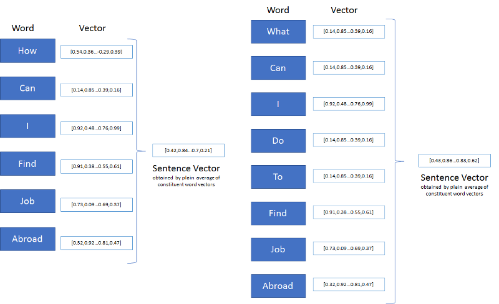Select "Find" box in the "How" sentence

tap(27, 164)
